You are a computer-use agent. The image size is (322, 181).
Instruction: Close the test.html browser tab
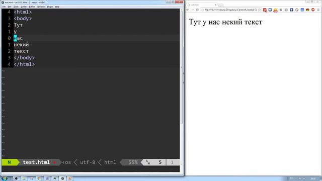216,5
